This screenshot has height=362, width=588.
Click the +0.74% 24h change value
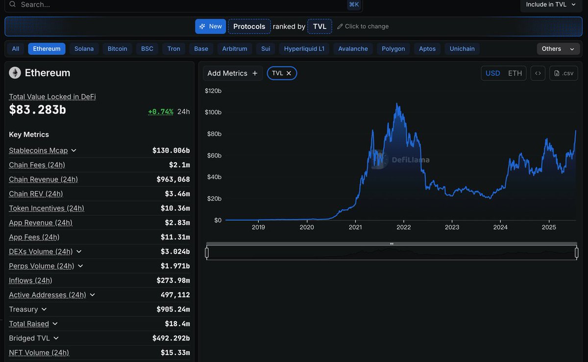[161, 112]
